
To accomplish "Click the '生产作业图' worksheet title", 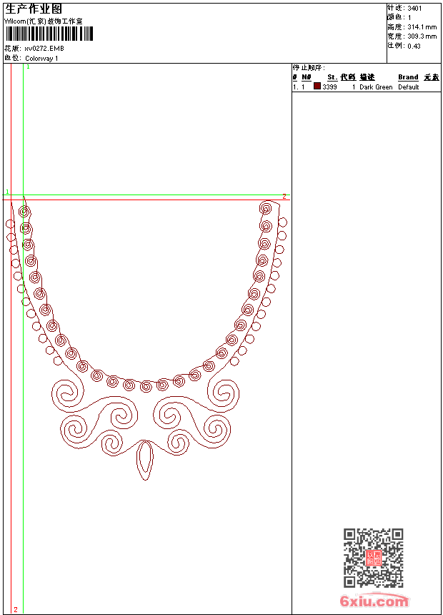I will pos(34,9).
